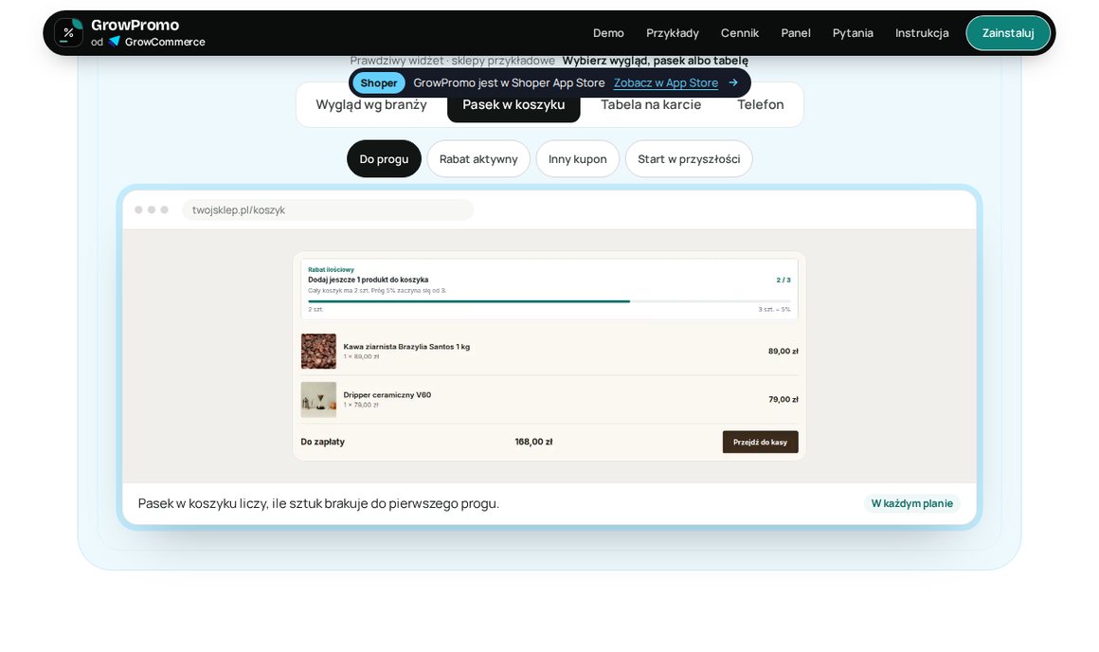Open the Instrukcja link in navbar
This screenshot has height=652, width=1099.
[922, 33]
